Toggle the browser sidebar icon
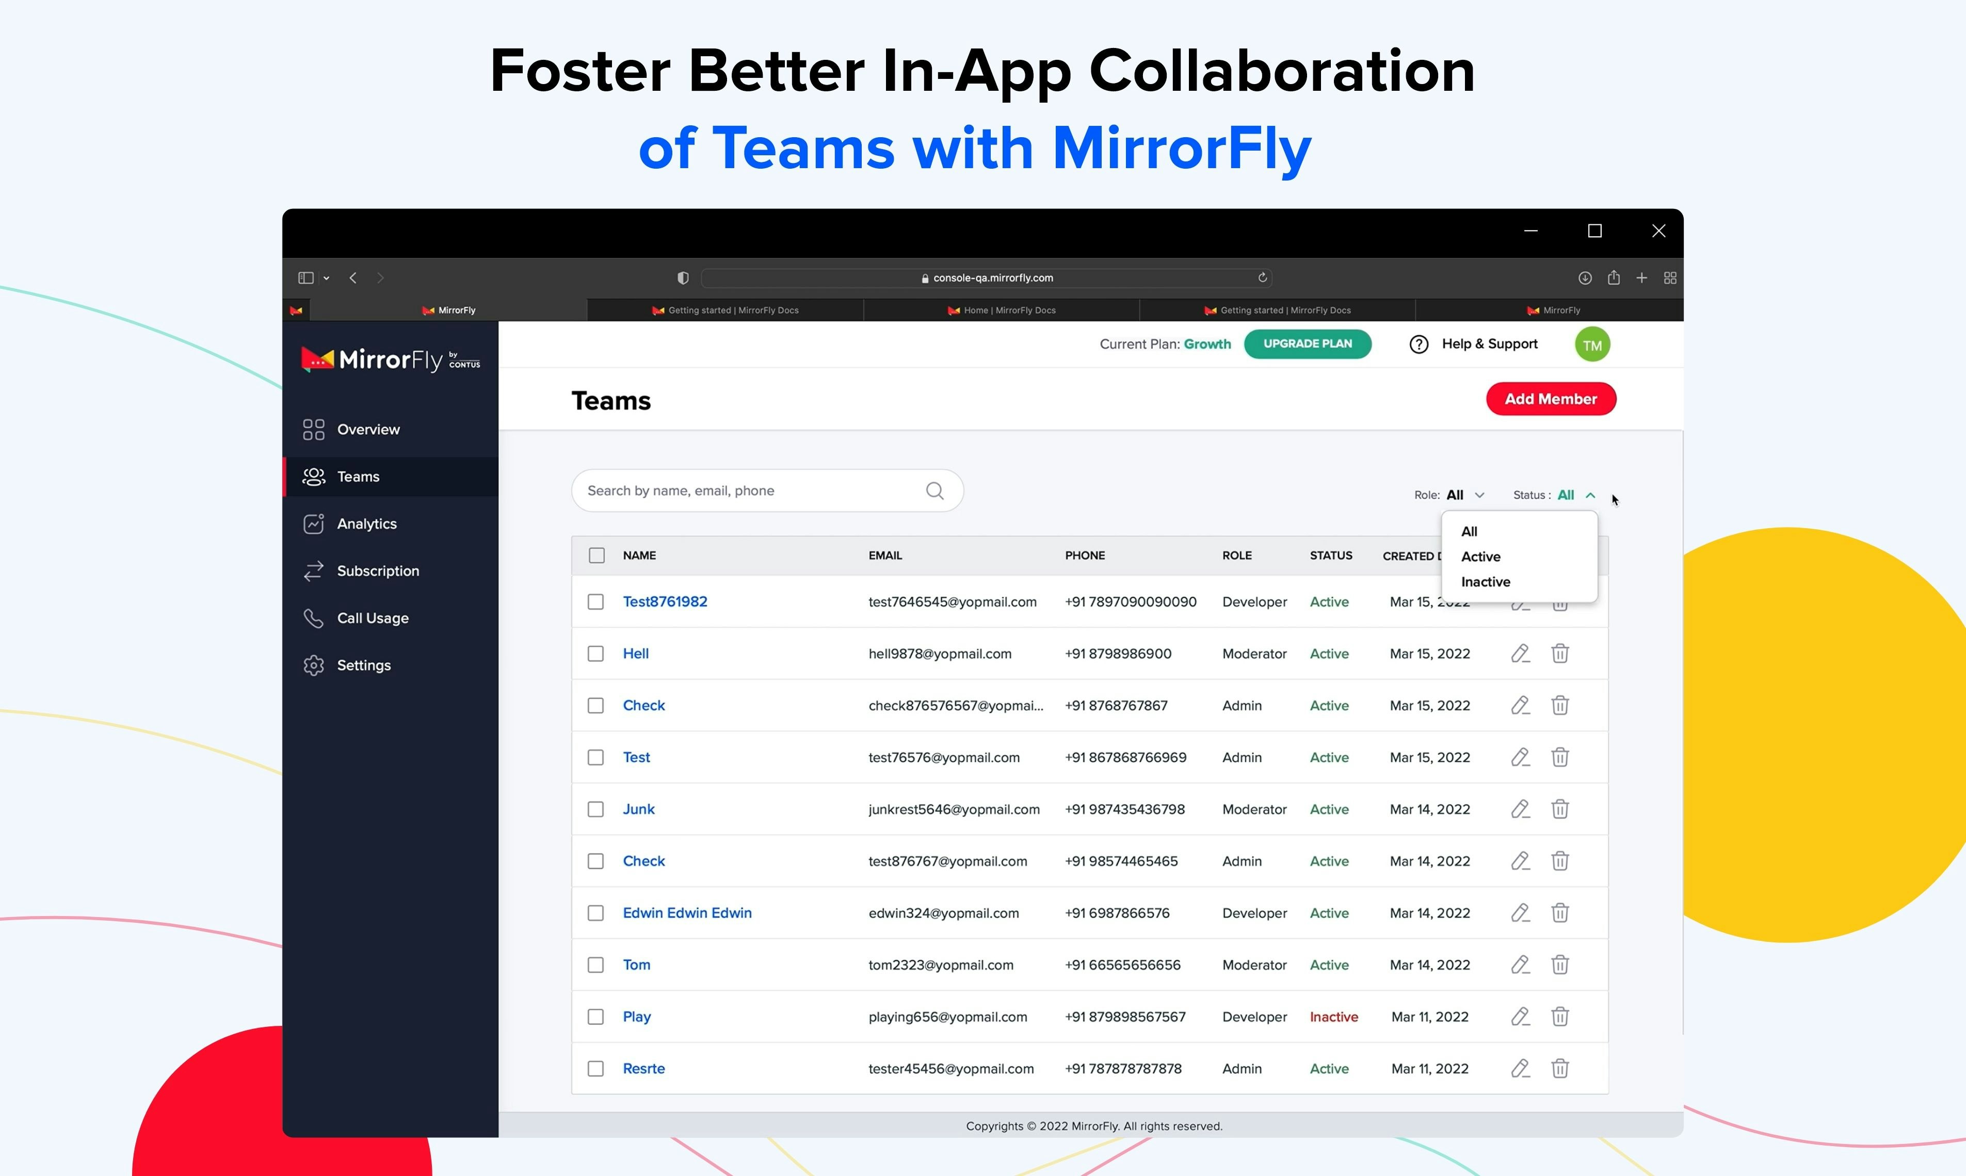The width and height of the screenshot is (1966, 1176). pos(305,277)
